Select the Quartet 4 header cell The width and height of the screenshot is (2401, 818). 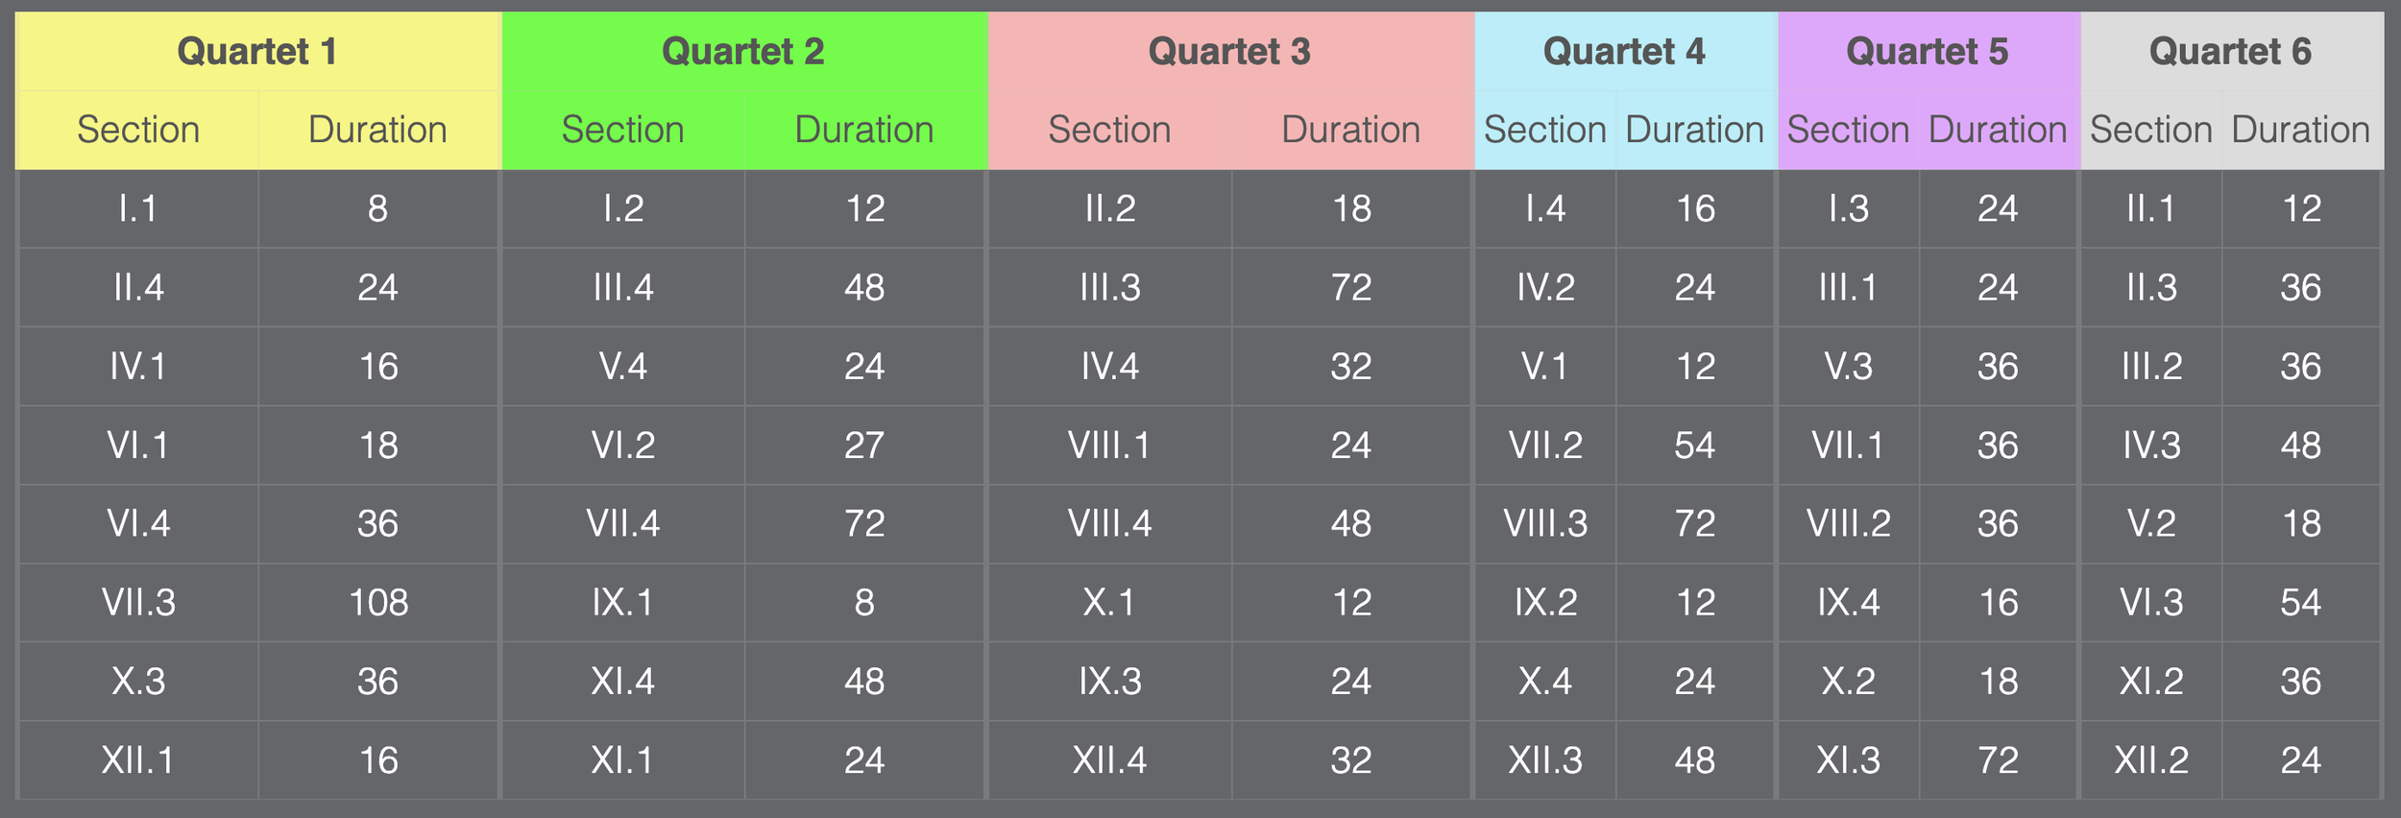coord(1625,51)
